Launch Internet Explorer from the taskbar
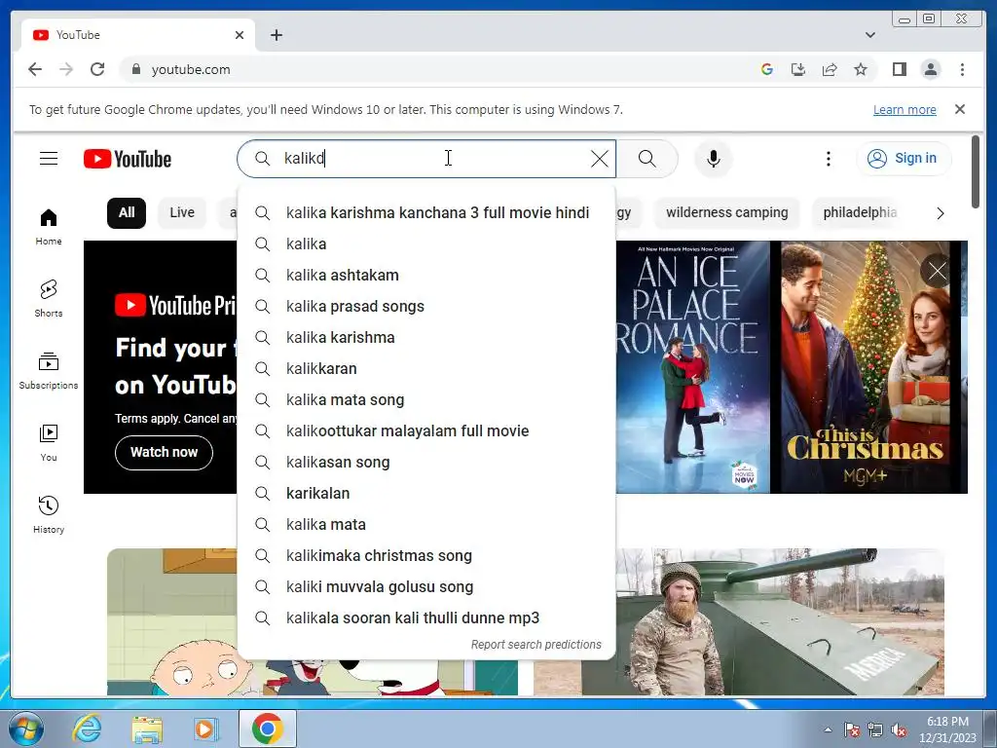 (87, 729)
